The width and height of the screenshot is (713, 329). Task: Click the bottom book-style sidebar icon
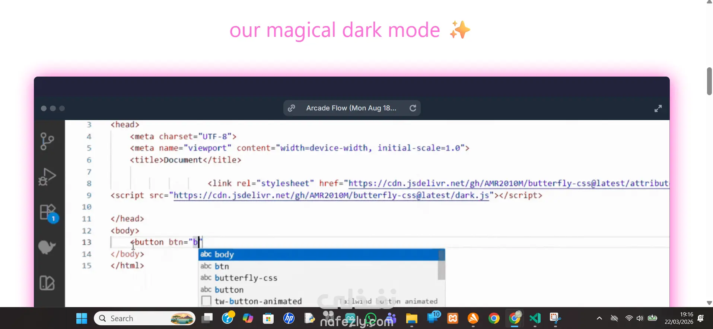[x=47, y=283]
